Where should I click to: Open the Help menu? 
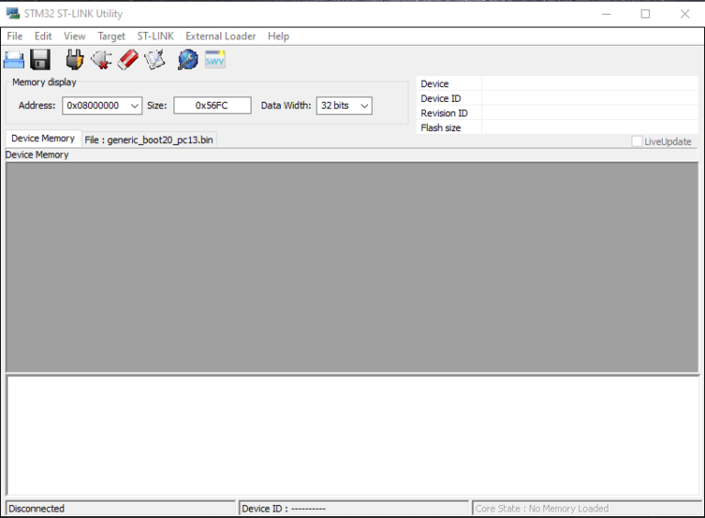278,37
